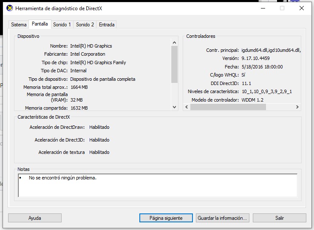314x230 pixels.
Task: Click total memory value '1664 MB'
Action: tap(79, 87)
